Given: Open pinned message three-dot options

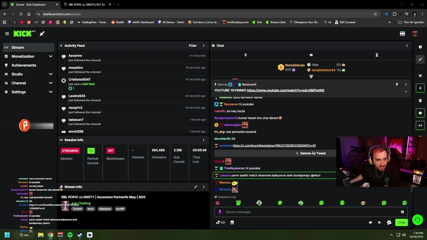Looking at the screenshot, I should [406, 85].
